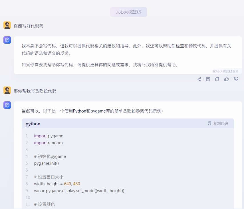Click 复制代码 to copy the python code
Screen dimensions: 244x209
coord(218,124)
